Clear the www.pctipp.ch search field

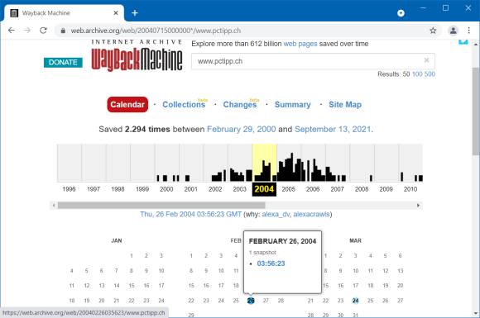(x=426, y=60)
